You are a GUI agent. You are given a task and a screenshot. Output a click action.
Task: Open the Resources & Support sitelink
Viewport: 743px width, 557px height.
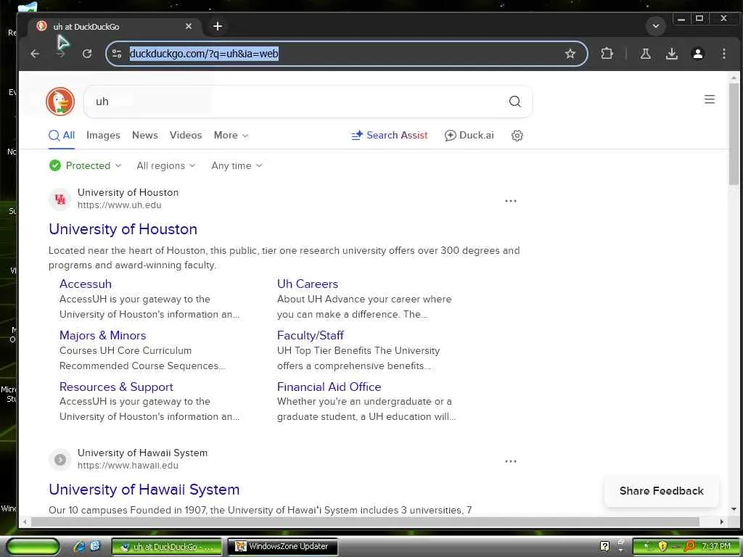(116, 387)
